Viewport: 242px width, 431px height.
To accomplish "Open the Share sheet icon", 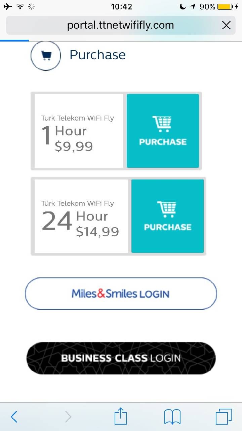I will click(x=121, y=416).
